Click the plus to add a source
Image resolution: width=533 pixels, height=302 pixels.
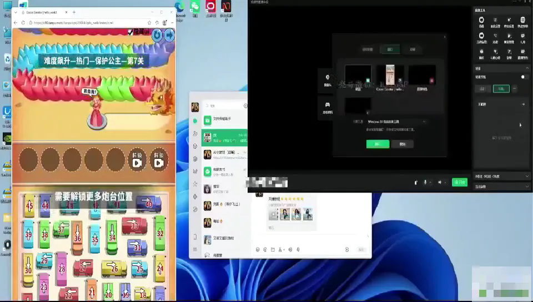(x=523, y=104)
